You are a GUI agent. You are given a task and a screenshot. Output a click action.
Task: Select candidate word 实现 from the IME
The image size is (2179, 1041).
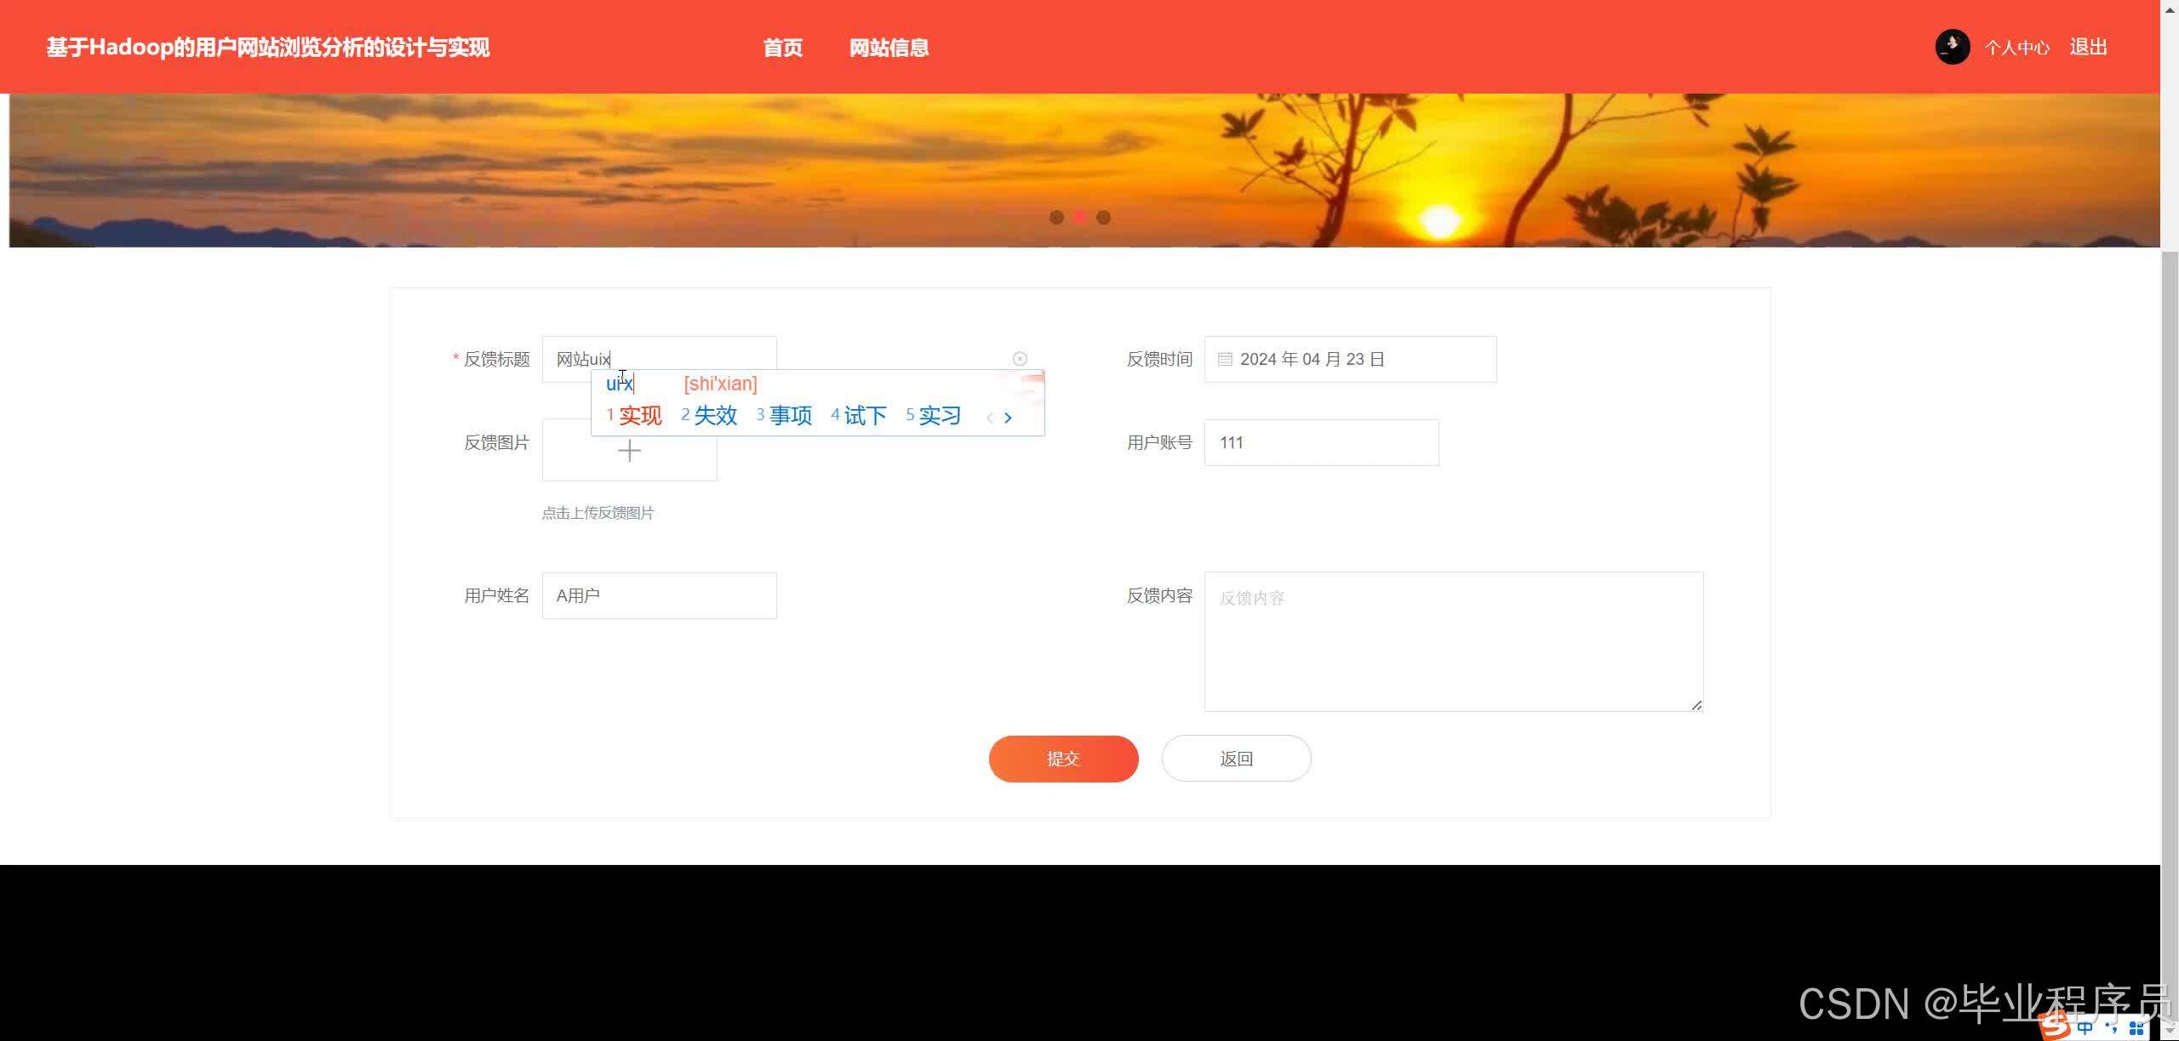640,416
